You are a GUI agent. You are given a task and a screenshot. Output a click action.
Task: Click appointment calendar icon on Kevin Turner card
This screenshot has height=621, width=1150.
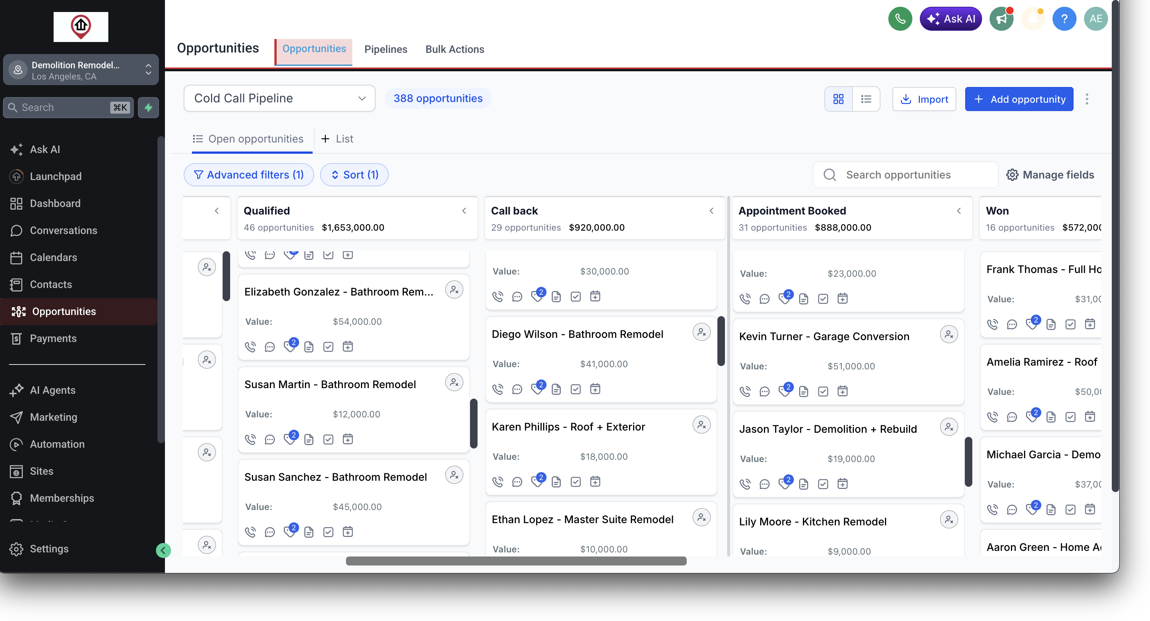coord(842,391)
